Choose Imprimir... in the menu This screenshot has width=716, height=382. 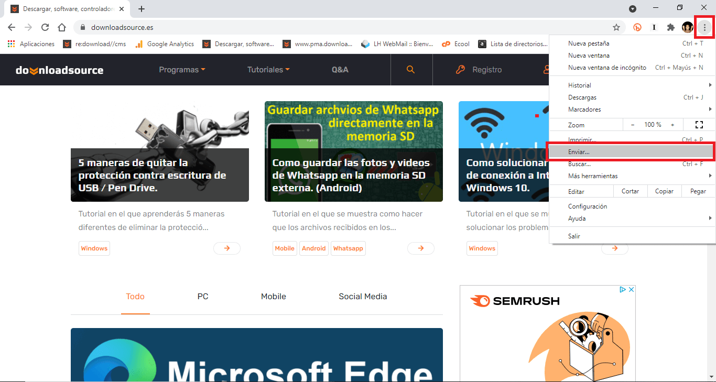coord(632,140)
